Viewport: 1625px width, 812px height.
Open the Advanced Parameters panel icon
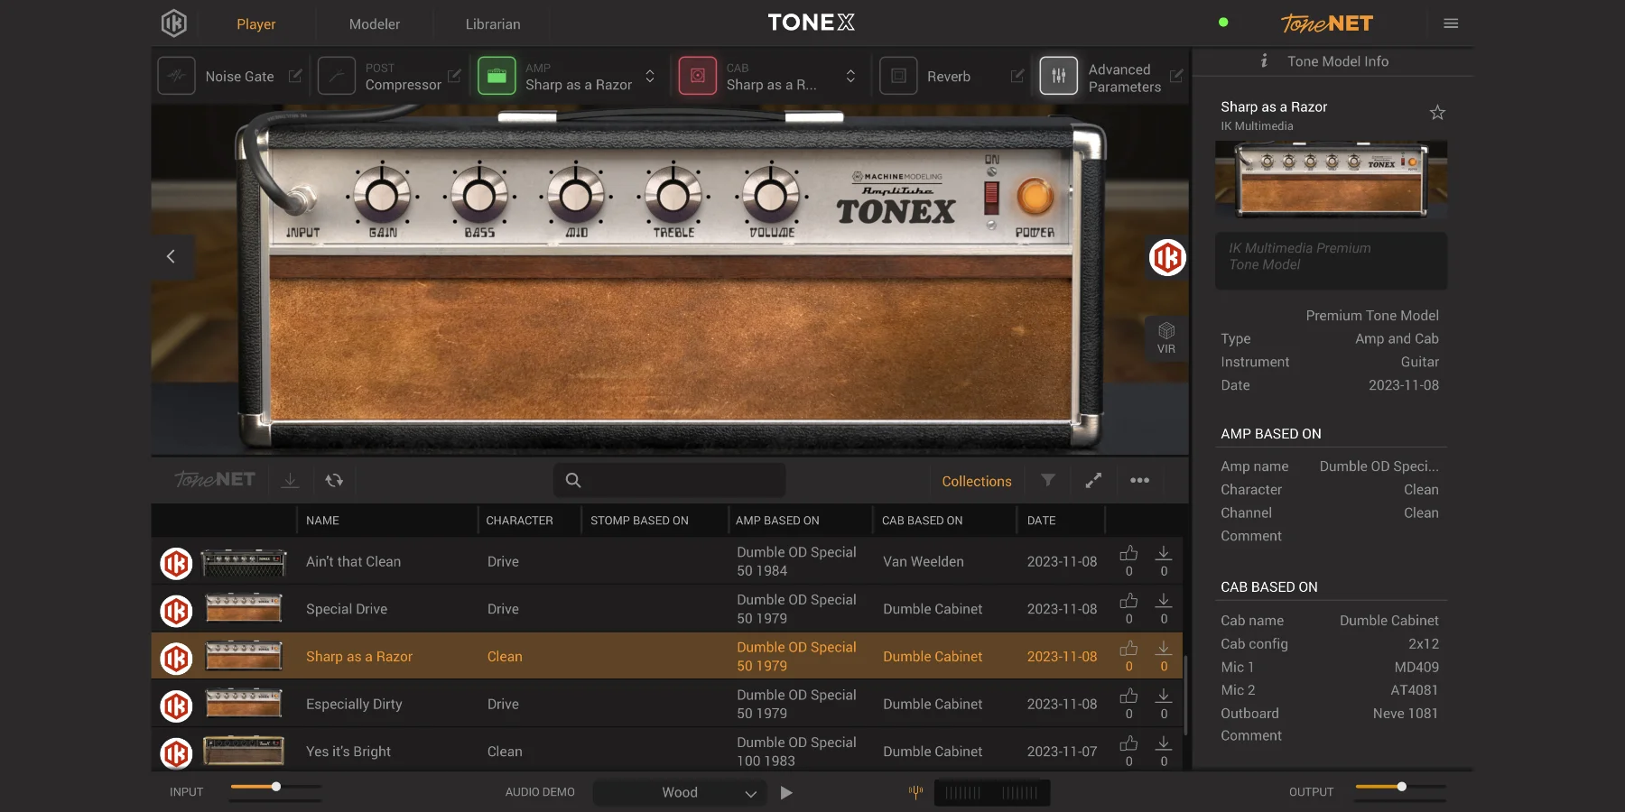point(1058,76)
